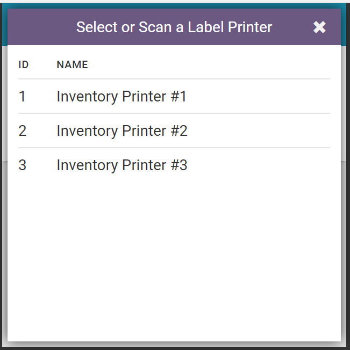Select Inventory Printer #2
Viewport: 350px width, 350px height.
point(122,131)
